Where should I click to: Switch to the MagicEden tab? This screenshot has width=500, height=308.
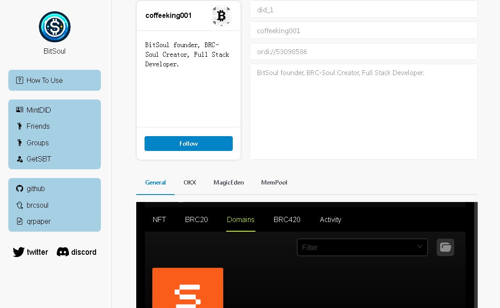(x=229, y=182)
